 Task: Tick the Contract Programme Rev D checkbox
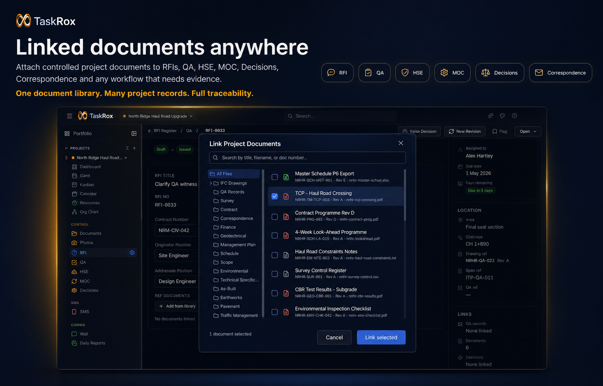(x=274, y=216)
